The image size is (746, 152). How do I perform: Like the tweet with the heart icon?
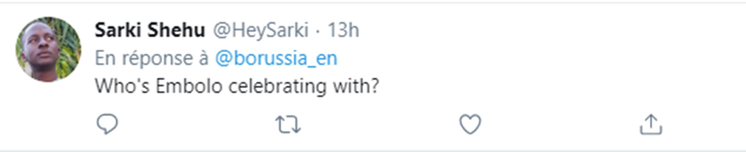(x=470, y=124)
